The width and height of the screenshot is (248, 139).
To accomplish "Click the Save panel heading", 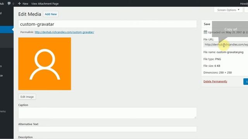I will coord(207,24).
